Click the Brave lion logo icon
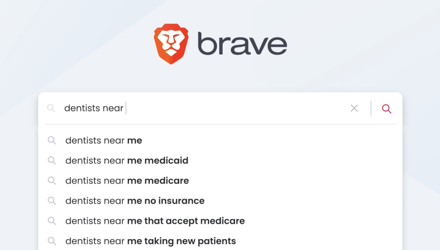The image size is (440, 250). pos(171,44)
